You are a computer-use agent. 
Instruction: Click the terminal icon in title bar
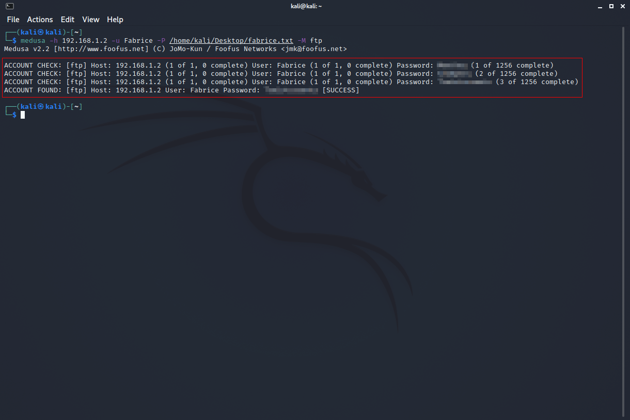[9, 6]
